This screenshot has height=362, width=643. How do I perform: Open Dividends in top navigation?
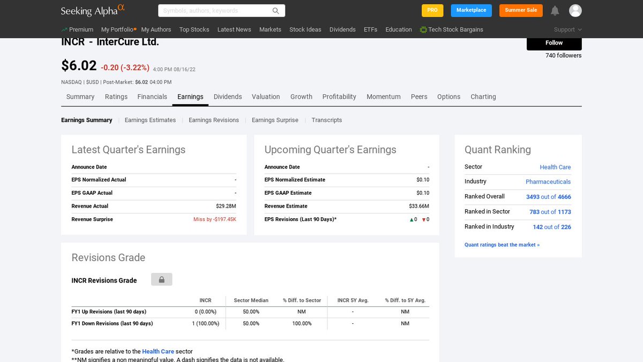point(342,29)
